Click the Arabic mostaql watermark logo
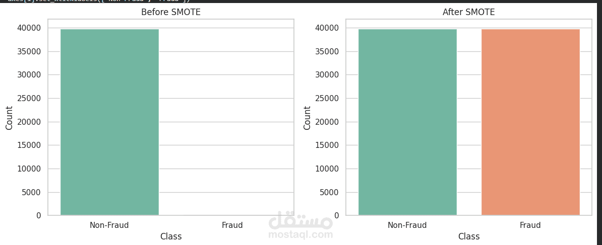Viewport: 602px width, 245px height. [300, 220]
